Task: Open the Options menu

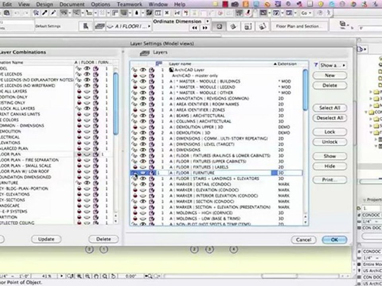Action: (100, 4)
